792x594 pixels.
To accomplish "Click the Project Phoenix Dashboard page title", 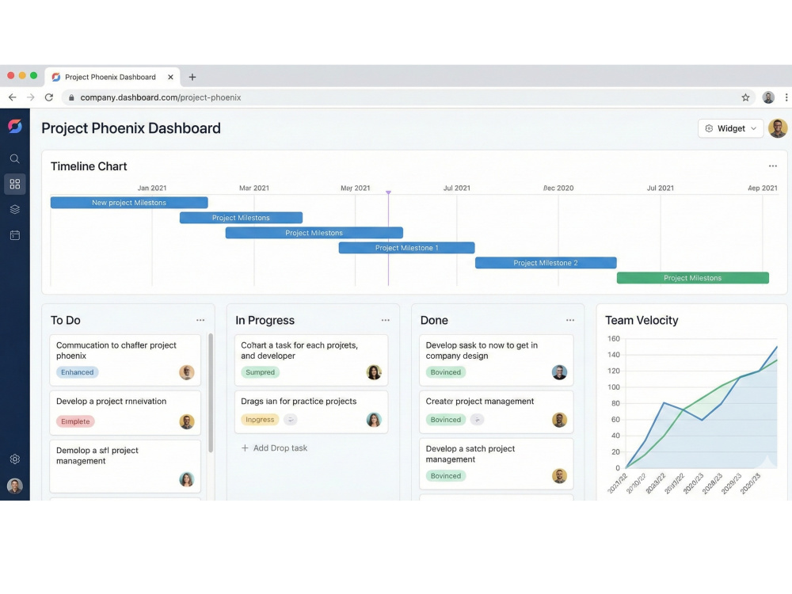I will pos(131,128).
